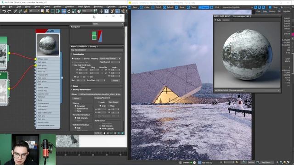Select the Place radio button
This screenshot has width=294, height=165.
[109, 106]
